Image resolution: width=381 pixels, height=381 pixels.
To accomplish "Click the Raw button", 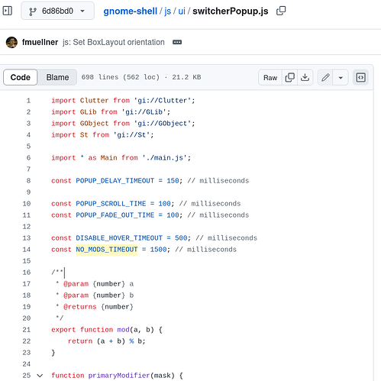I will point(270,77).
